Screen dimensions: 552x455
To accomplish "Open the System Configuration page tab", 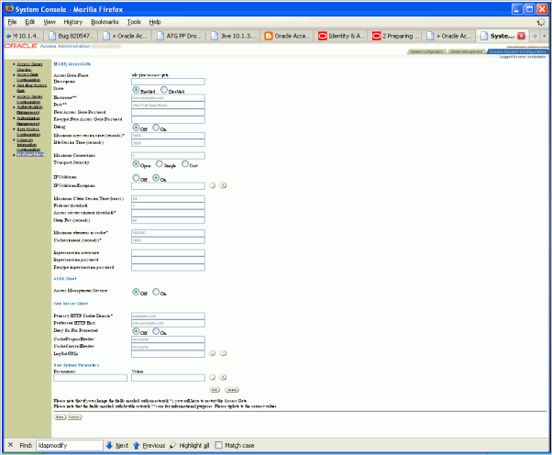I will coord(426,51).
